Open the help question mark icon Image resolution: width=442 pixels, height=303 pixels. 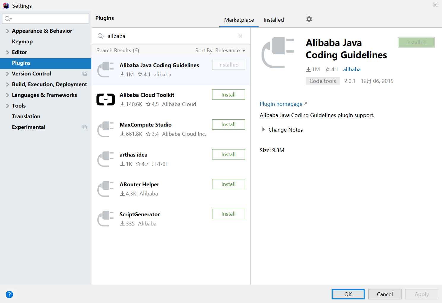(9, 294)
